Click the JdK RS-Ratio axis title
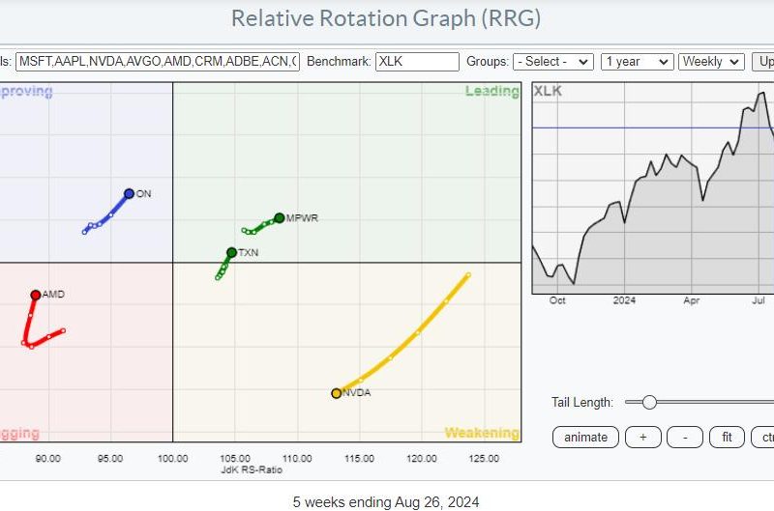Image resolution: width=774 pixels, height=511 pixels. (252, 469)
